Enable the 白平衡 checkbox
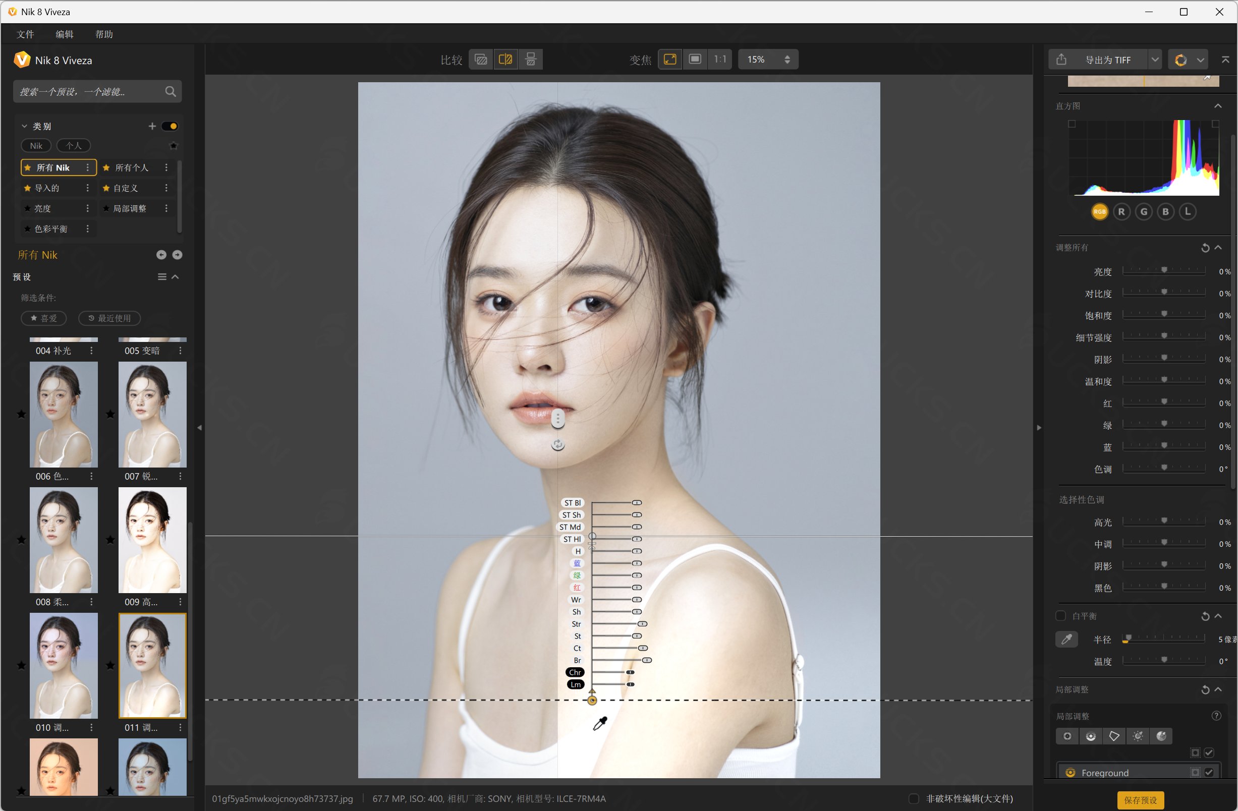 coord(1060,615)
